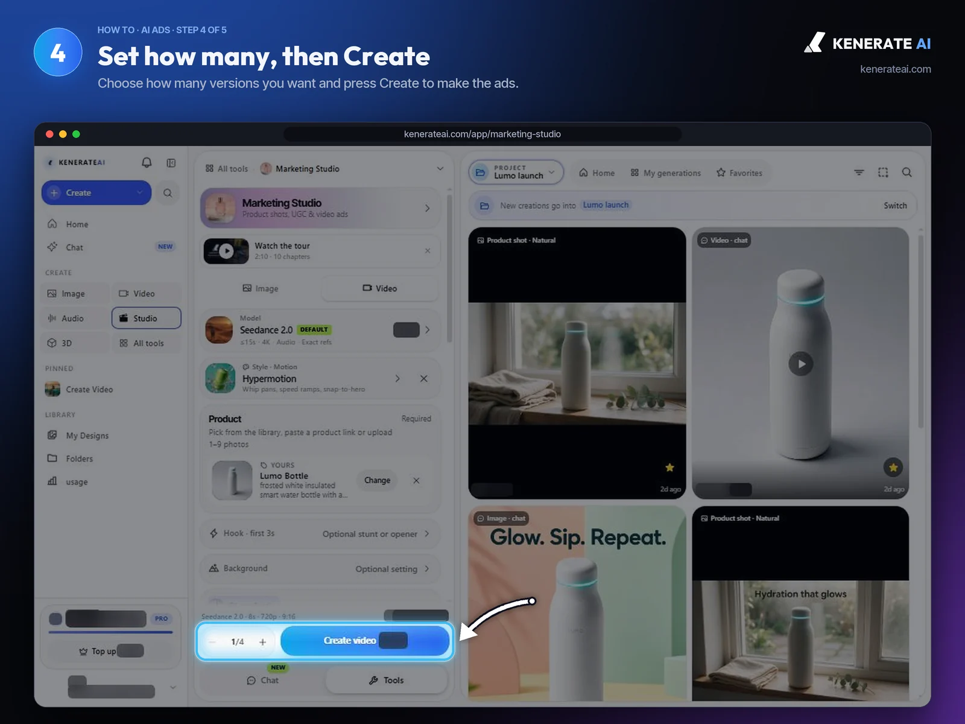Image resolution: width=965 pixels, height=724 pixels.
Task: Select the Studio tool button
Action: click(147, 319)
